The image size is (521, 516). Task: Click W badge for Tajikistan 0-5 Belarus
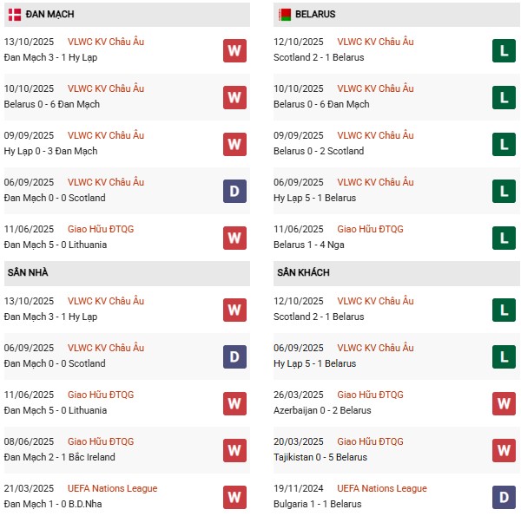tap(504, 450)
